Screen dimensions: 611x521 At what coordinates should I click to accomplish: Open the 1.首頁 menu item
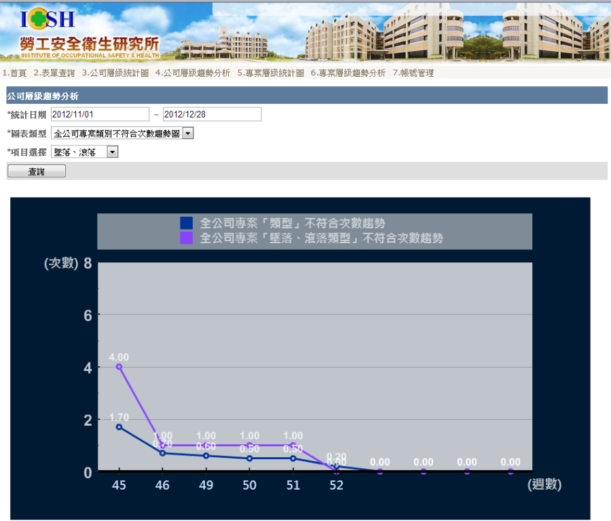click(14, 73)
